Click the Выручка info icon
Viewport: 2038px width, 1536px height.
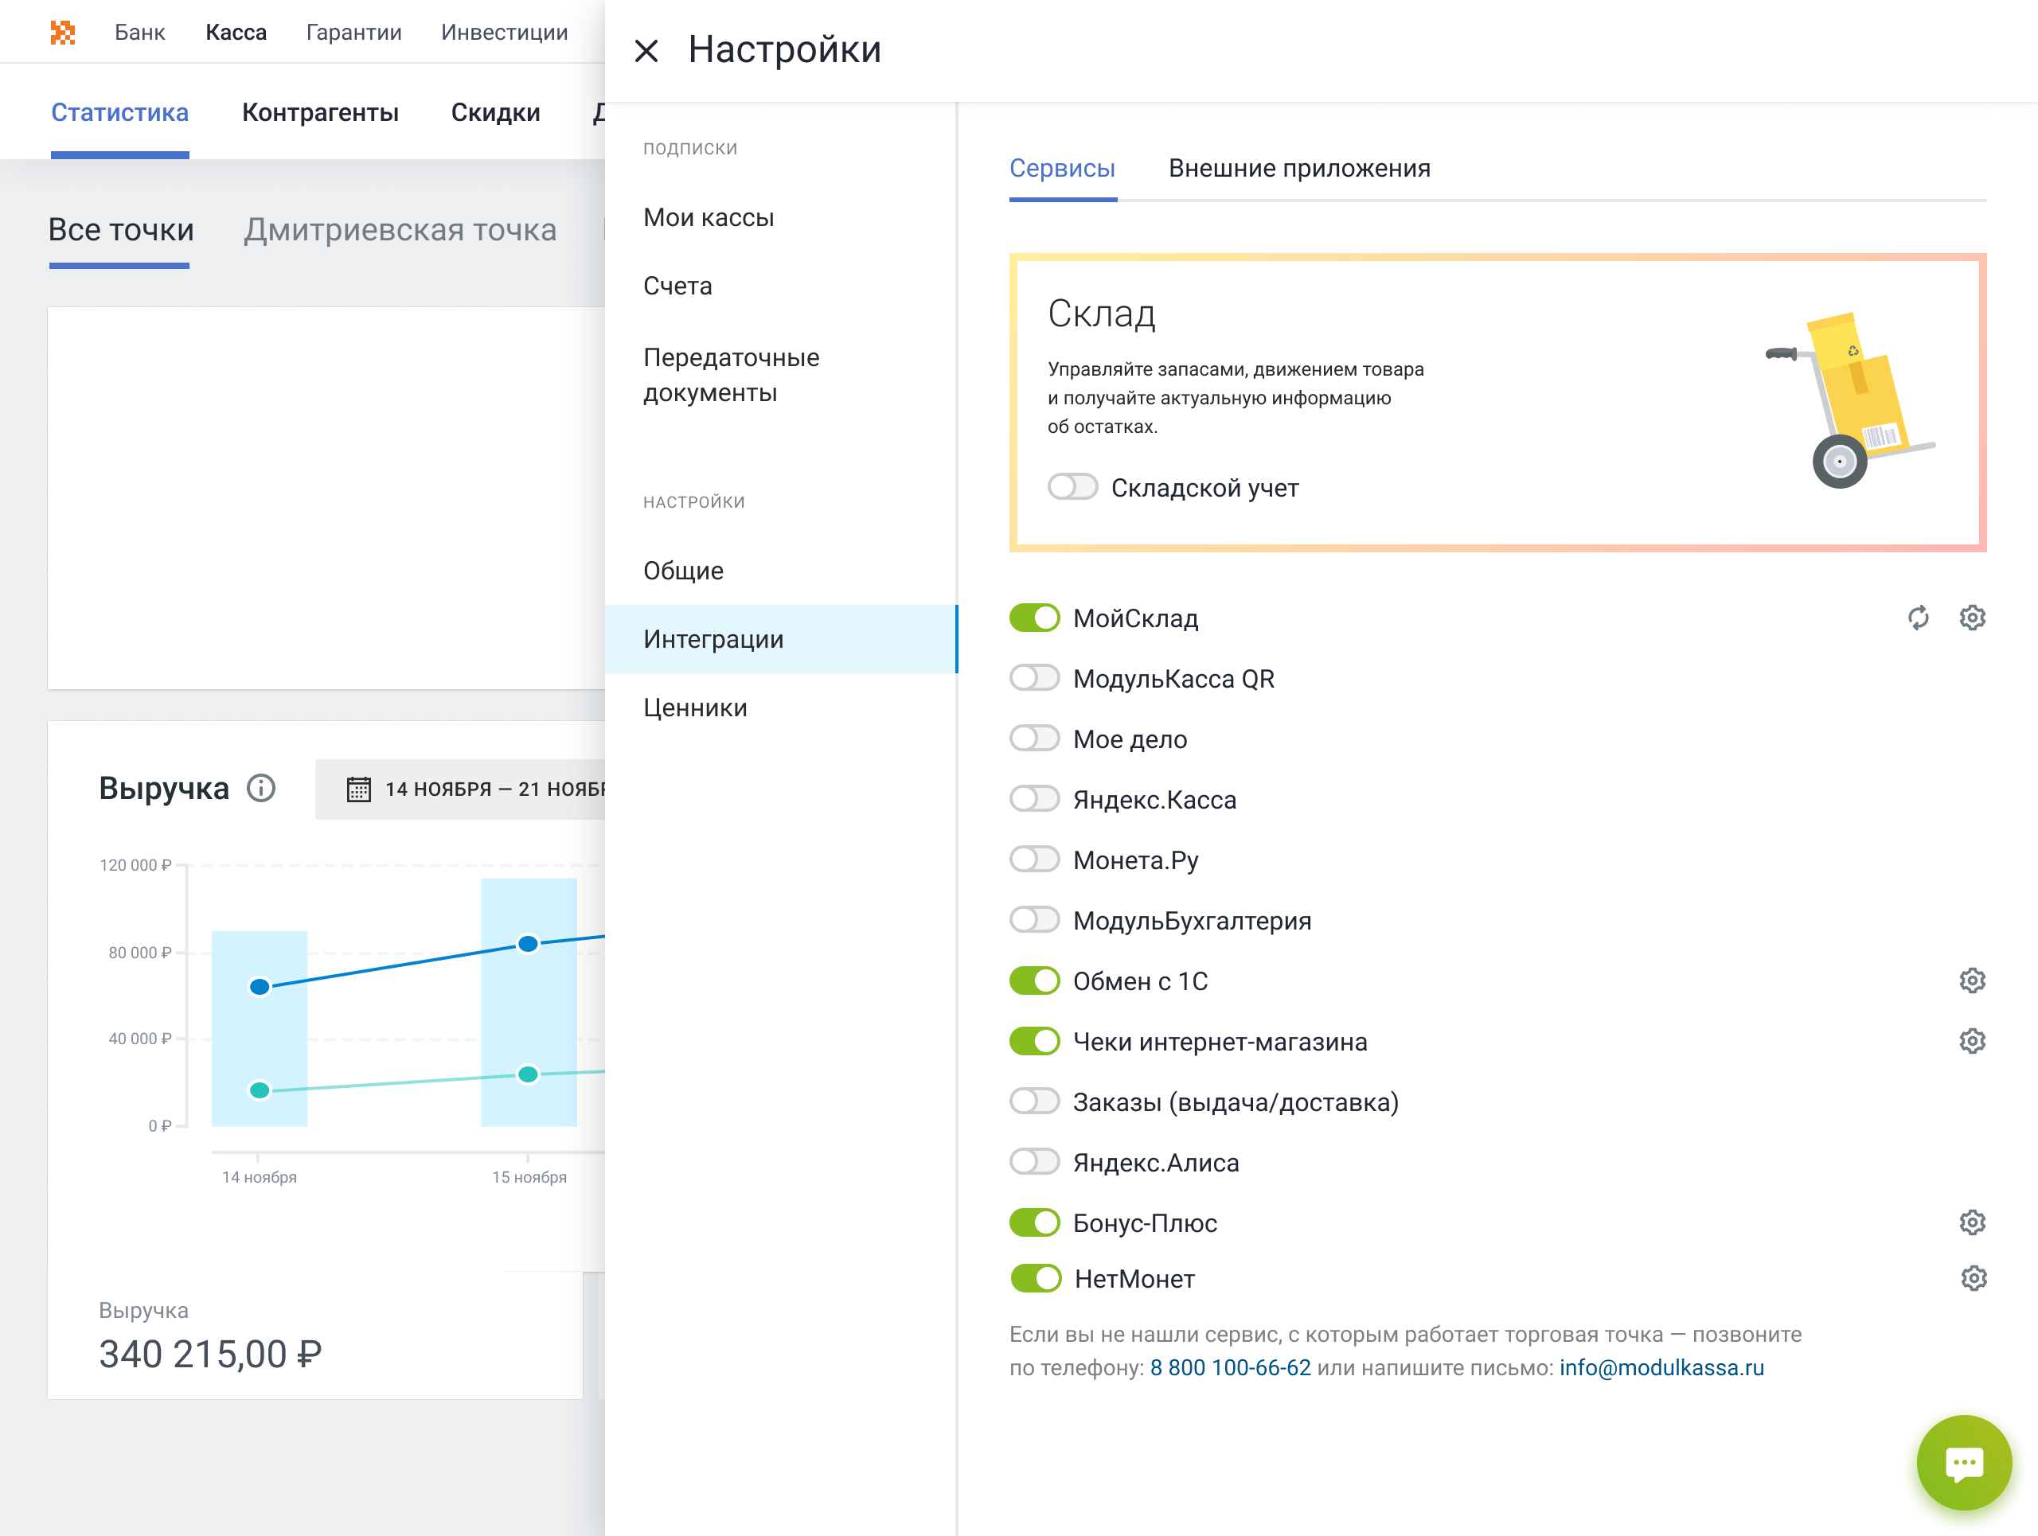[x=262, y=788]
